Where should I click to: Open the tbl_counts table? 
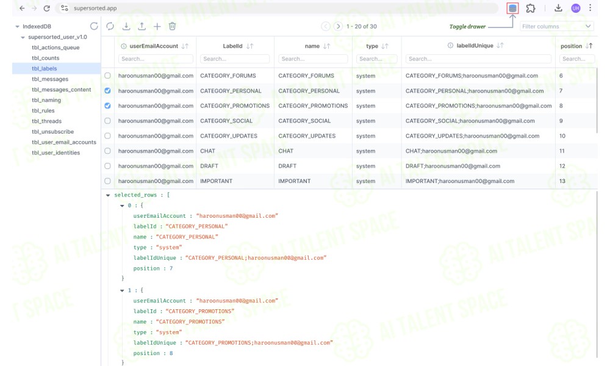(46, 58)
